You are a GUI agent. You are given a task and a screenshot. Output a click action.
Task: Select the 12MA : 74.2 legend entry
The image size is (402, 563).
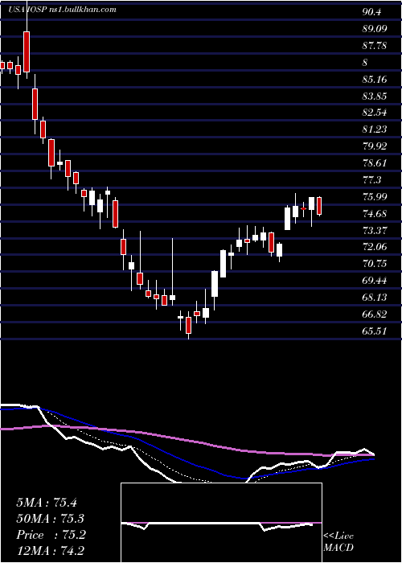[x=50, y=550]
